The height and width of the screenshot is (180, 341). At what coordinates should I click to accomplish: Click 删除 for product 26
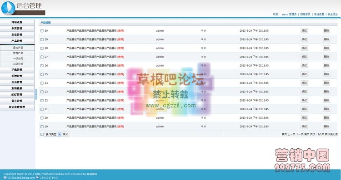(x=326, y=65)
